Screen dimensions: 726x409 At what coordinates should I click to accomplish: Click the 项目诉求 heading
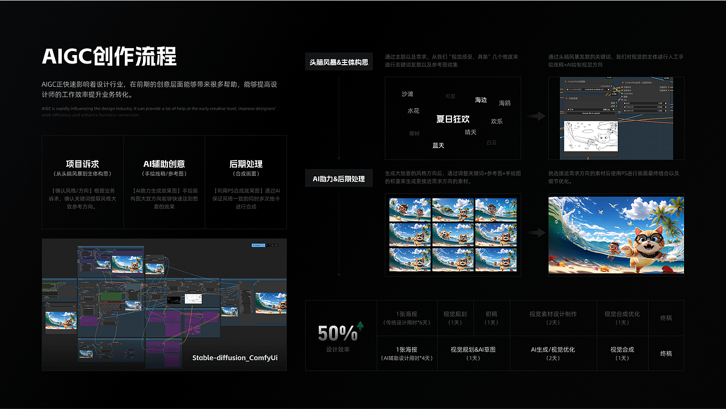pos(82,164)
